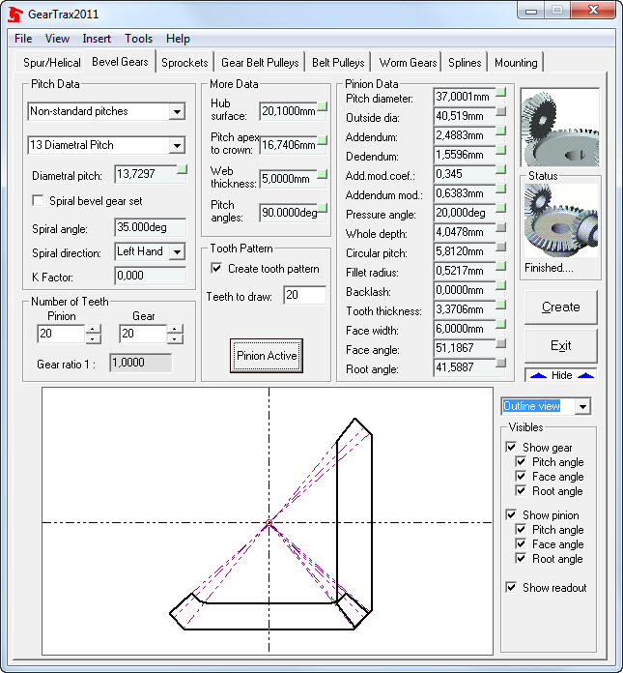This screenshot has height=673, width=623.
Task: Increase Pinion teeth count with up arrow
Action: point(93,329)
